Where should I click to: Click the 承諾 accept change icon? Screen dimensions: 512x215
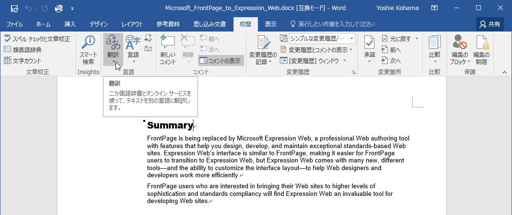[x=369, y=43]
